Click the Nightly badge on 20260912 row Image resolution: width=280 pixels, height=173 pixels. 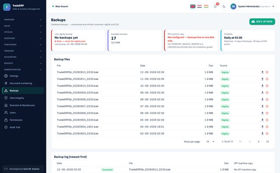click(x=225, y=73)
